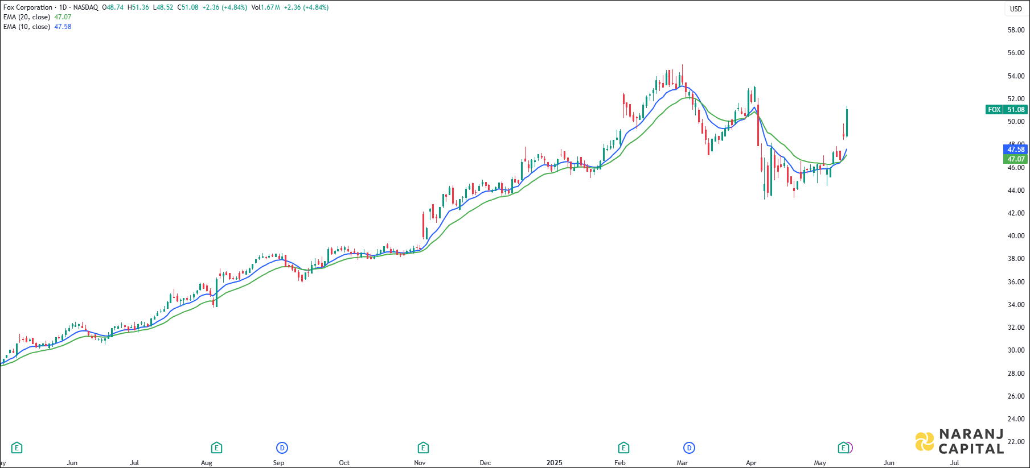Viewport: 1030px width, 468px height.
Task: Click the 56.00 price axis label
Action: coord(1016,53)
